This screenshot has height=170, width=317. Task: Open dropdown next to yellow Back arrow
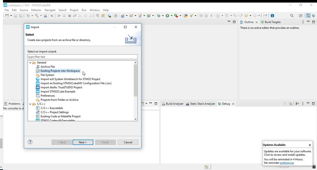click(250, 16)
